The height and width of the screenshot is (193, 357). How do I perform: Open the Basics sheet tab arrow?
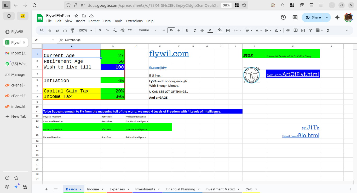[80, 189]
